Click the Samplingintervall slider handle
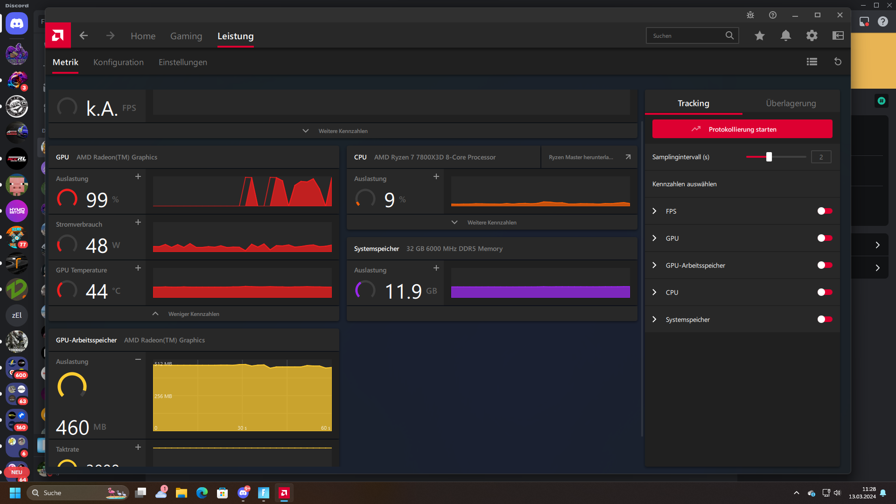The width and height of the screenshot is (896, 504). [769, 157]
